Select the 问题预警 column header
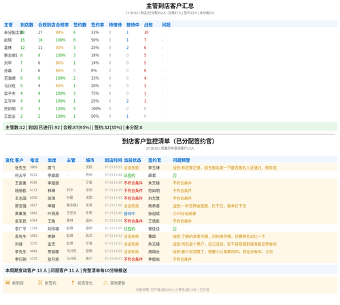 (182, 160)
